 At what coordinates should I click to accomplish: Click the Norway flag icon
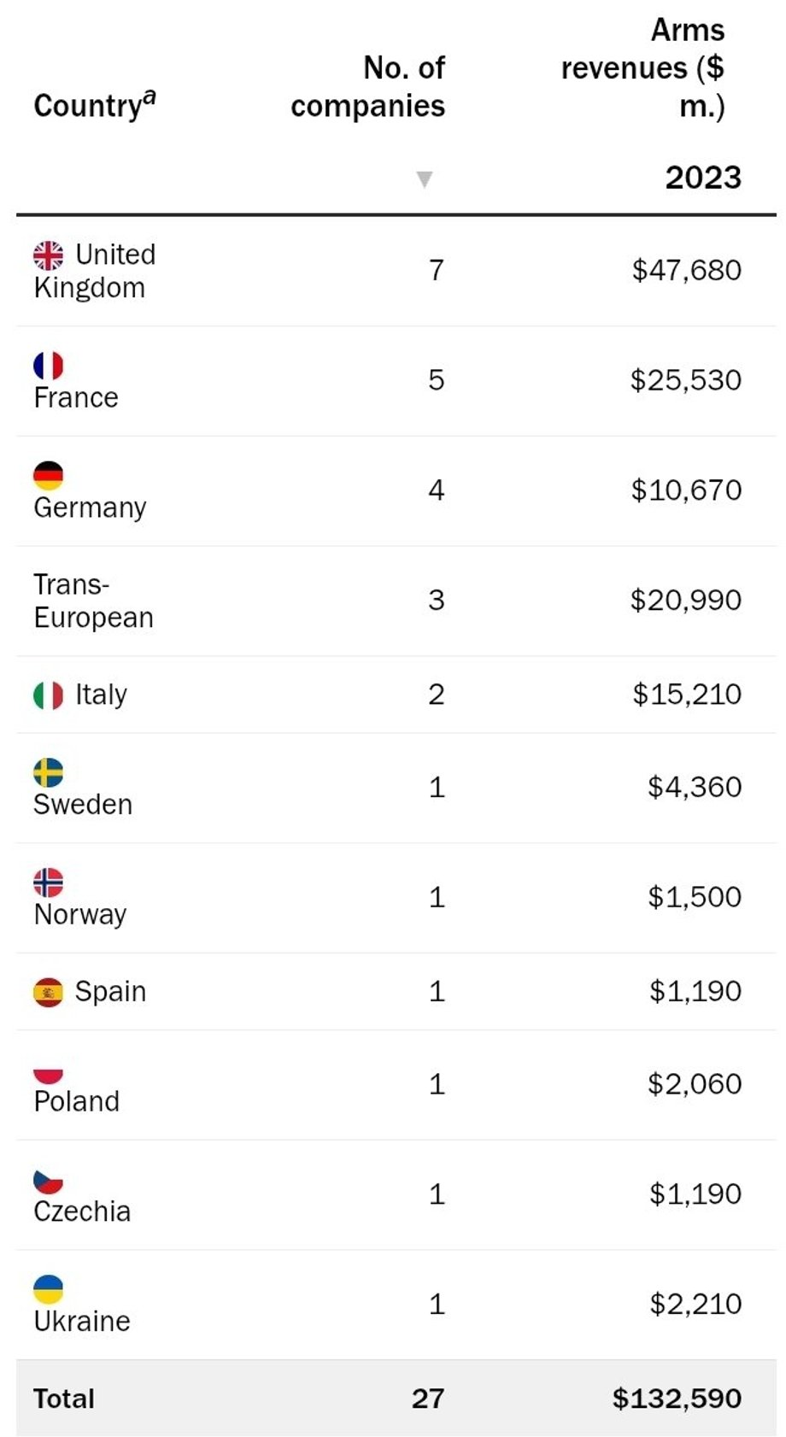click(x=49, y=883)
